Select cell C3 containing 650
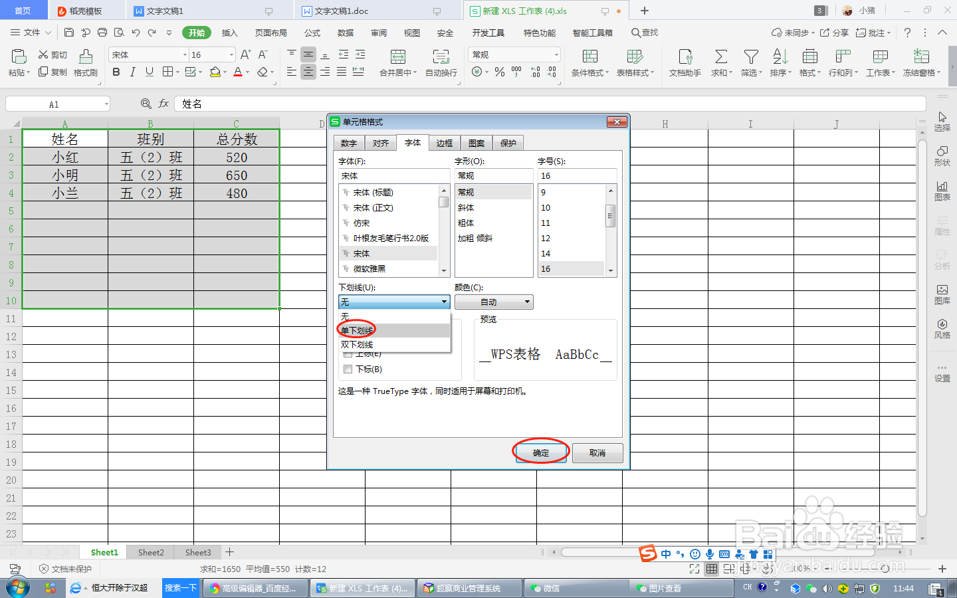Image resolution: width=957 pixels, height=598 pixels. [x=237, y=175]
